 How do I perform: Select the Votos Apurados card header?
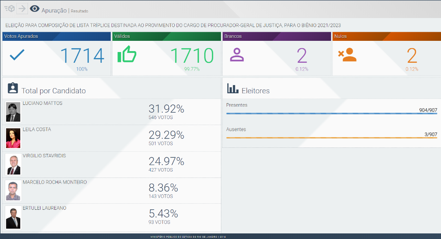pyautogui.click(x=56, y=37)
